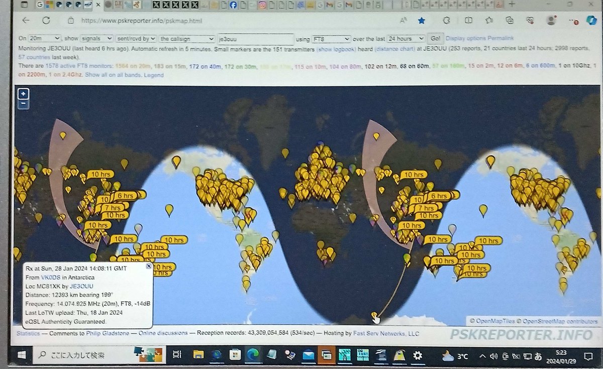
Task: Click Show all on all bands link
Action: coord(113,75)
